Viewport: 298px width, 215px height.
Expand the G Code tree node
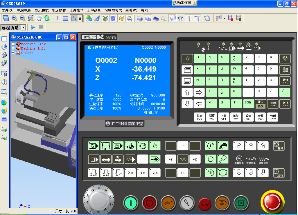pos(13,53)
